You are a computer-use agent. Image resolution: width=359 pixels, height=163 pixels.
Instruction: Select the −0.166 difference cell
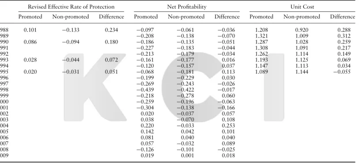[226, 108]
